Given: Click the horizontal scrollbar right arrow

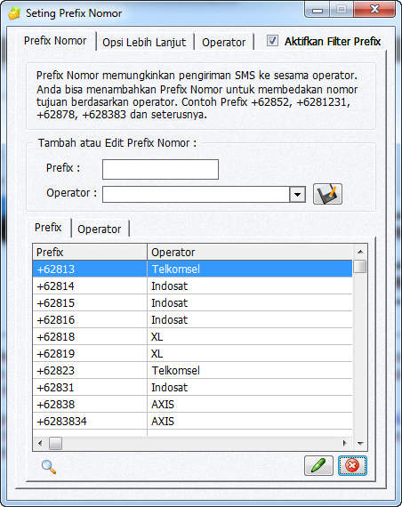Looking at the screenshot, I should coord(345,443).
